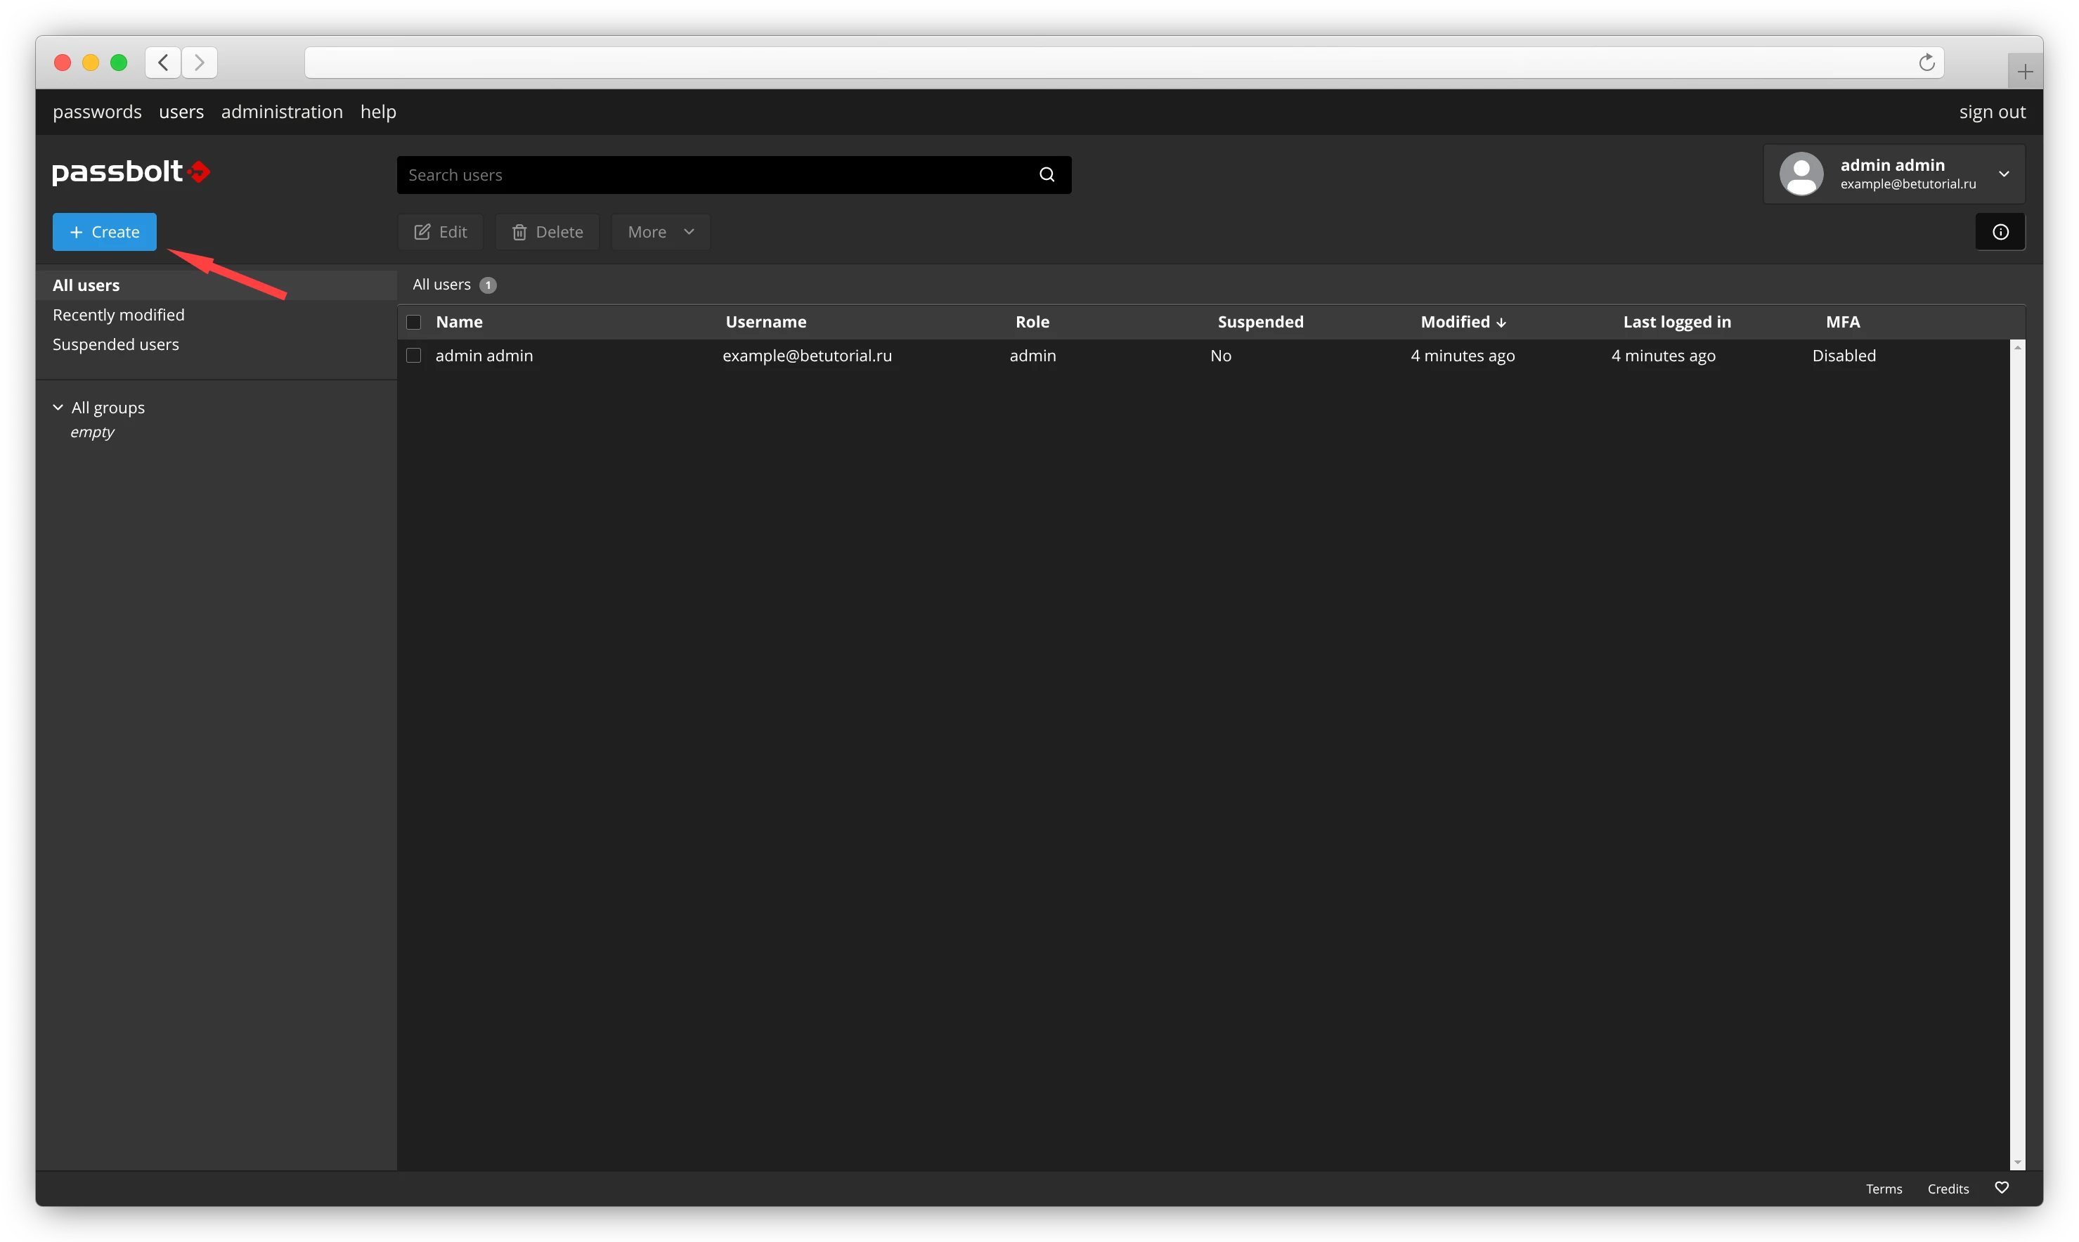Reload the page with refresh icon
The width and height of the screenshot is (2079, 1242).
coord(1926,63)
